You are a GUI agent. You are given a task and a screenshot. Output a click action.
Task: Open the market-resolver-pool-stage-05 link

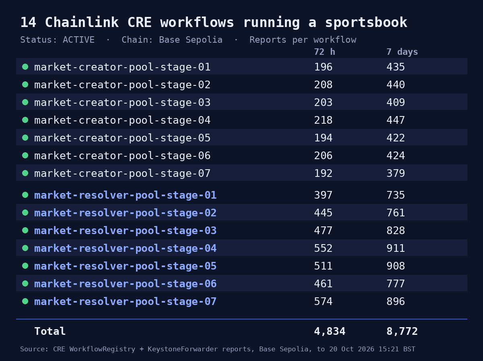[125, 266]
